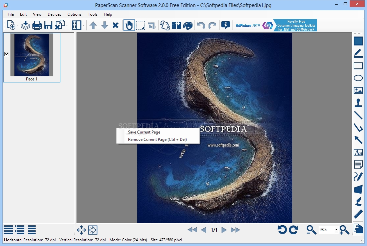Open the File menu
Viewport: 367px width, 246px height.
11,14
